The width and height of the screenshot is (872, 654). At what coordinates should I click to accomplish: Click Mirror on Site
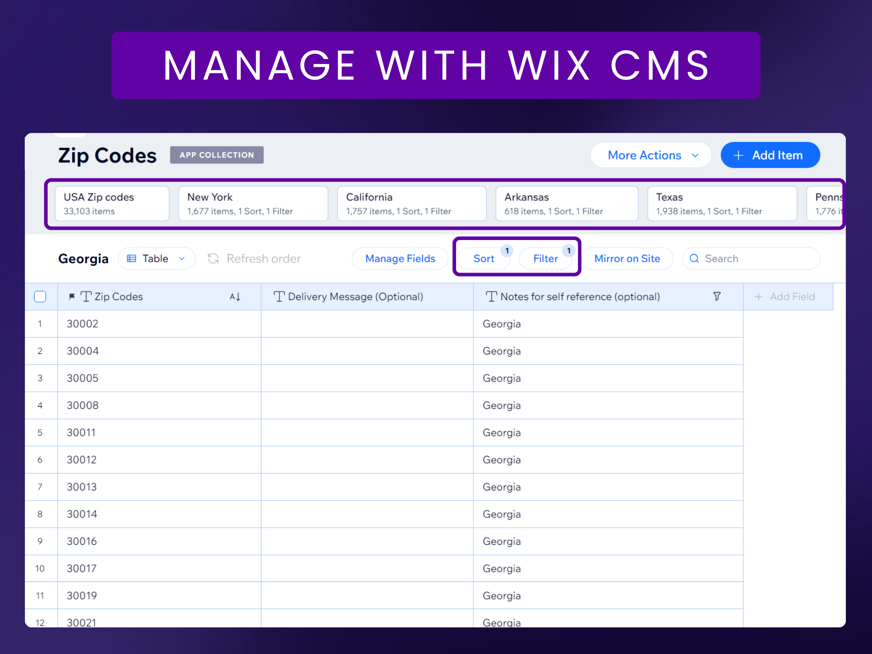point(627,259)
